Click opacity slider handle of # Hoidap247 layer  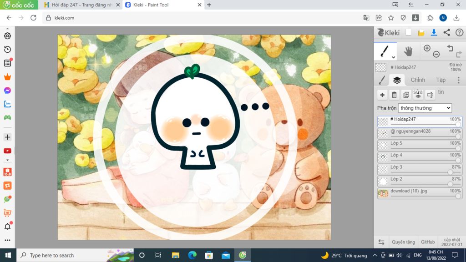pyautogui.click(x=458, y=125)
